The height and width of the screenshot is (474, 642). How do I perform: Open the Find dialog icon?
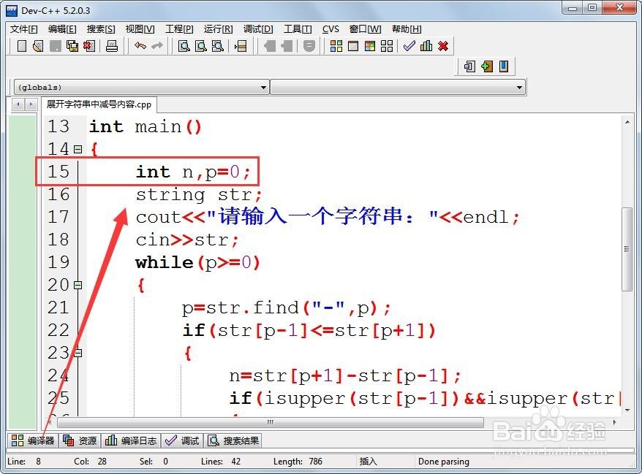pos(184,46)
